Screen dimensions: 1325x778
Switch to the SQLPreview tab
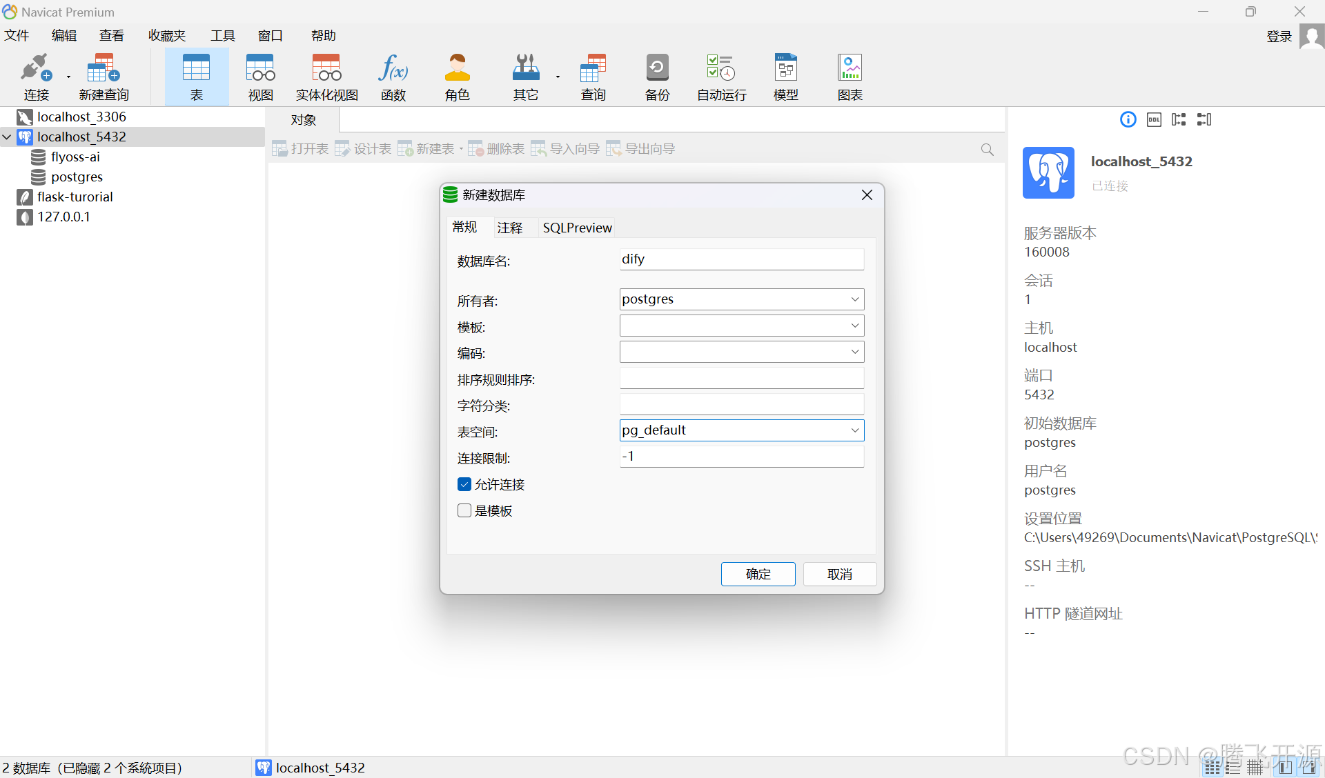(577, 228)
